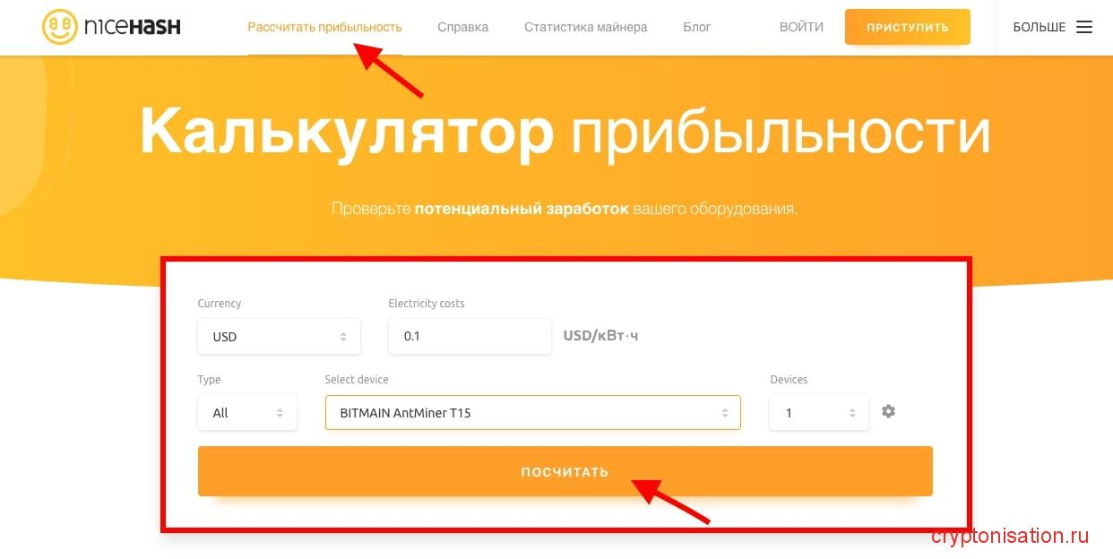The image size is (1113, 559).
Task: Open the Currency USD dropdown
Action: point(279,337)
